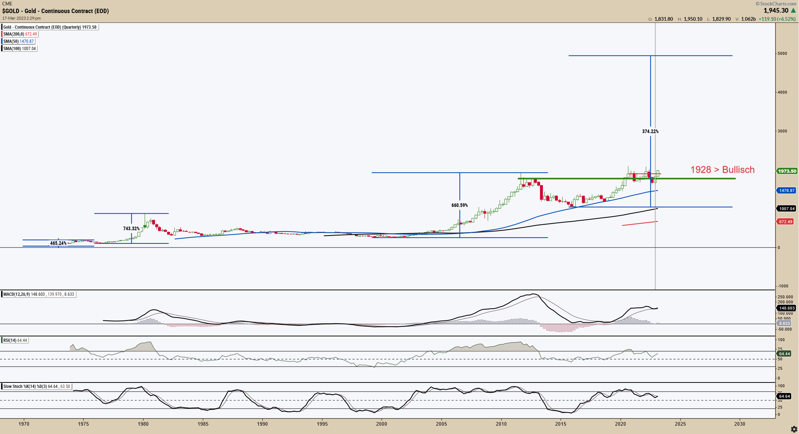The height and width of the screenshot is (434, 799).
Task: Click the blue 1470.87 axis tag
Action: click(787, 191)
